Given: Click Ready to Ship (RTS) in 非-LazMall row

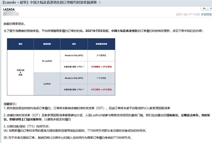Looking at the screenshot, I should (74, 55).
